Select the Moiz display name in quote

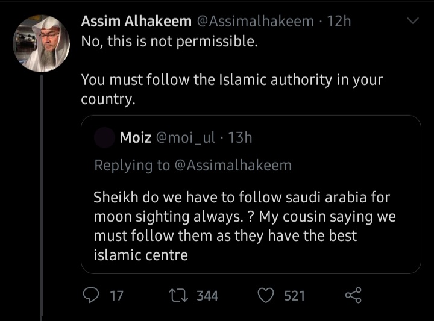pyautogui.click(x=136, y=138)
